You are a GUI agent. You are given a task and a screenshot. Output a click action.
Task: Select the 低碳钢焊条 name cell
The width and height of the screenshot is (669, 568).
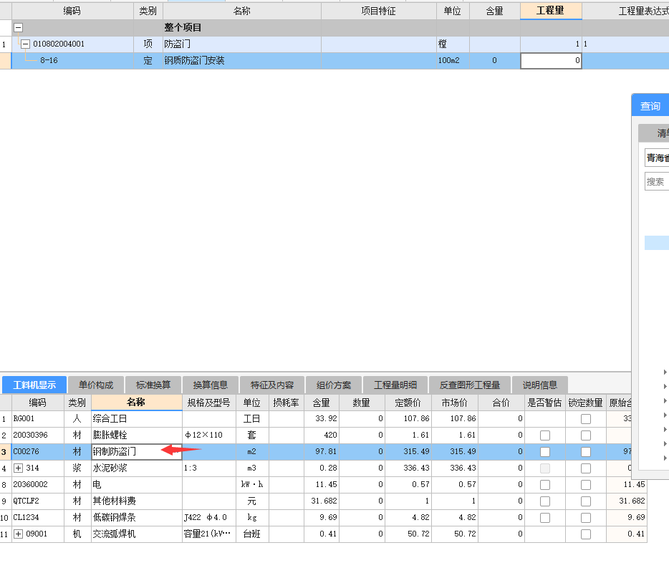coord(137,517)
